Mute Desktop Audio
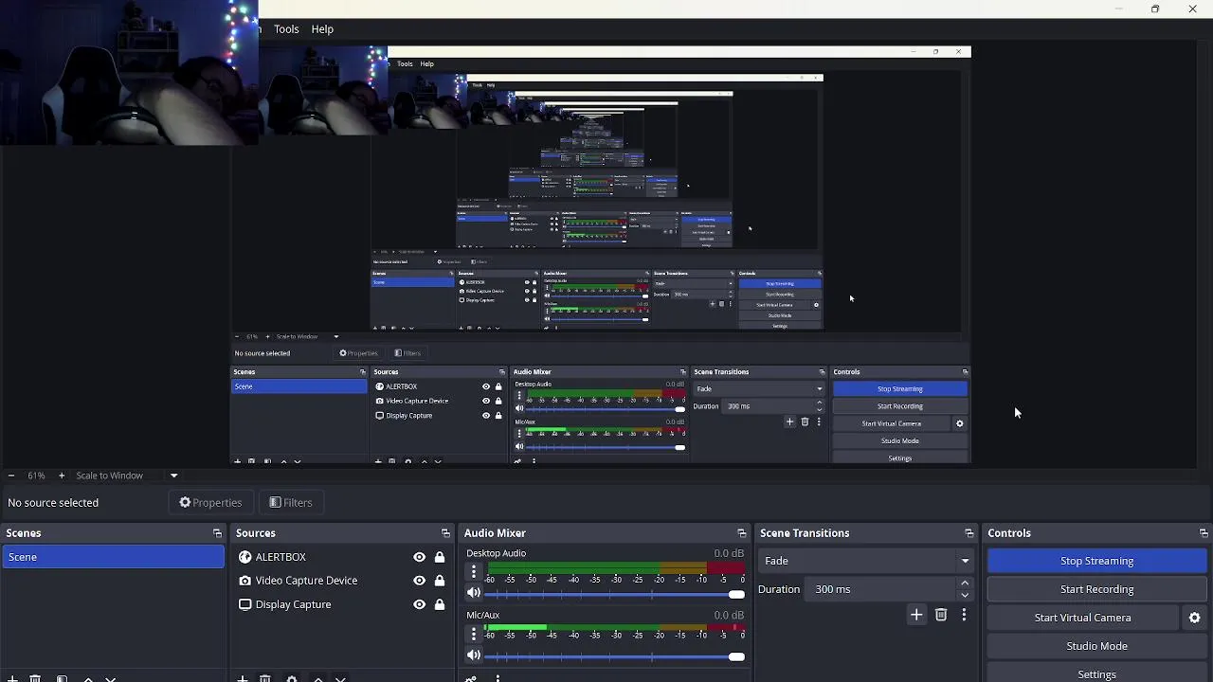1213x682 pixels. pyautogui.click(x=474, y=594)
